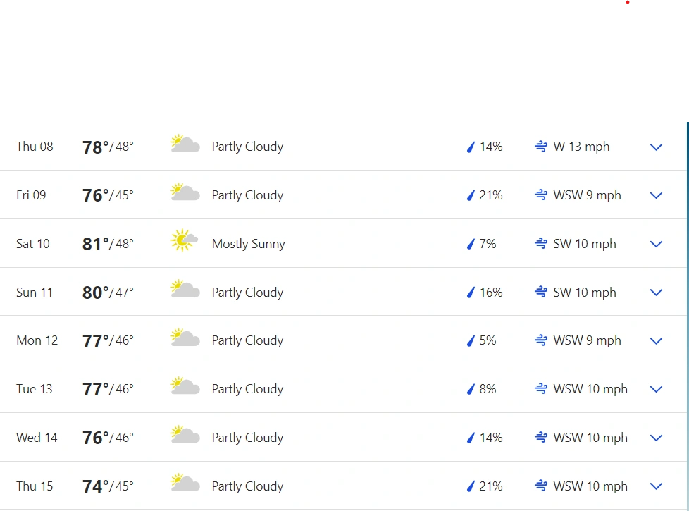
Task: Click the partly cloudy icon for Thu 08
Action: [185, 144]
